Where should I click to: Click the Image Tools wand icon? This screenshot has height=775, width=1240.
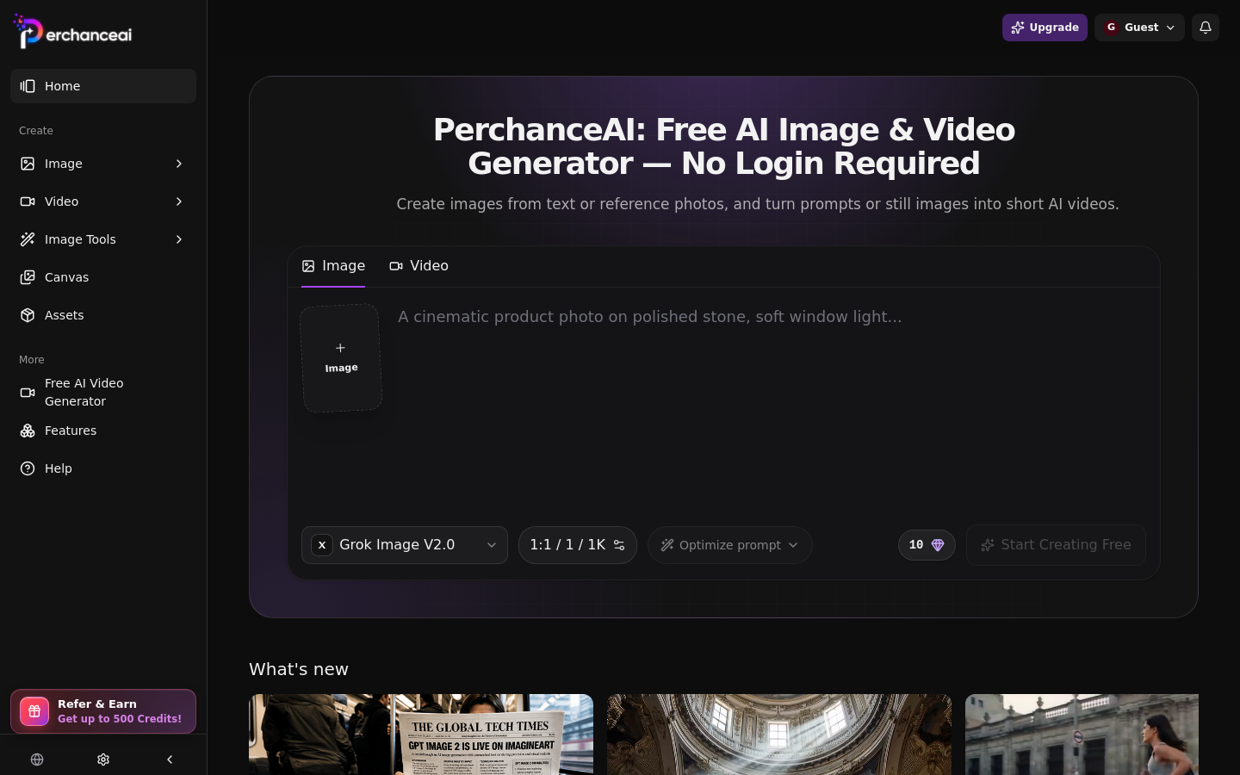[28, 239]
